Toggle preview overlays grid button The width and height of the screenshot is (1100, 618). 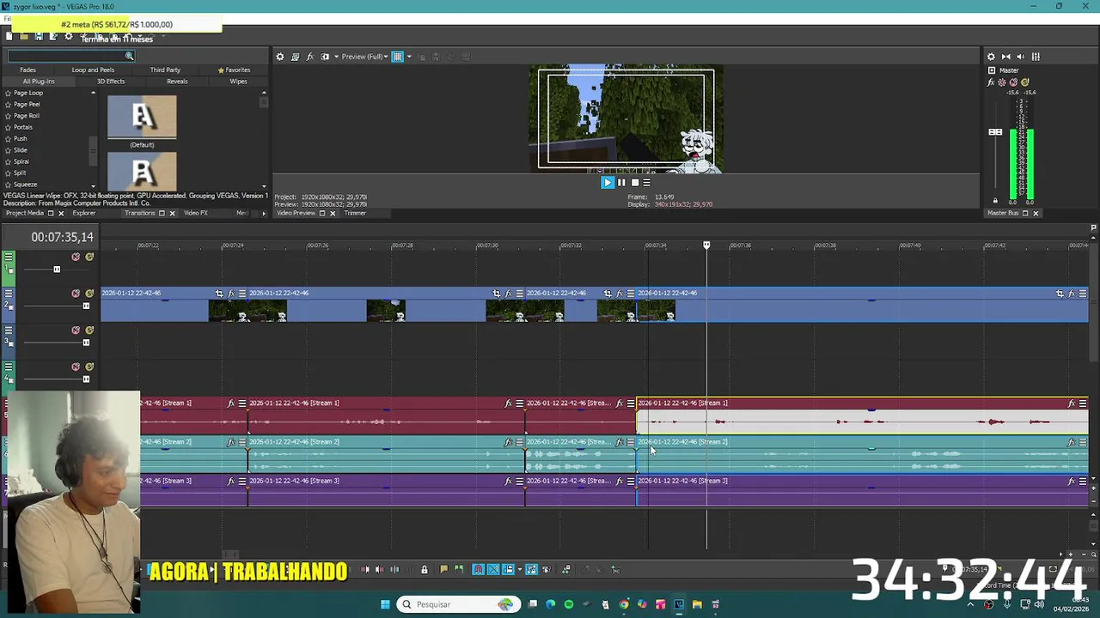pos(397,57)
